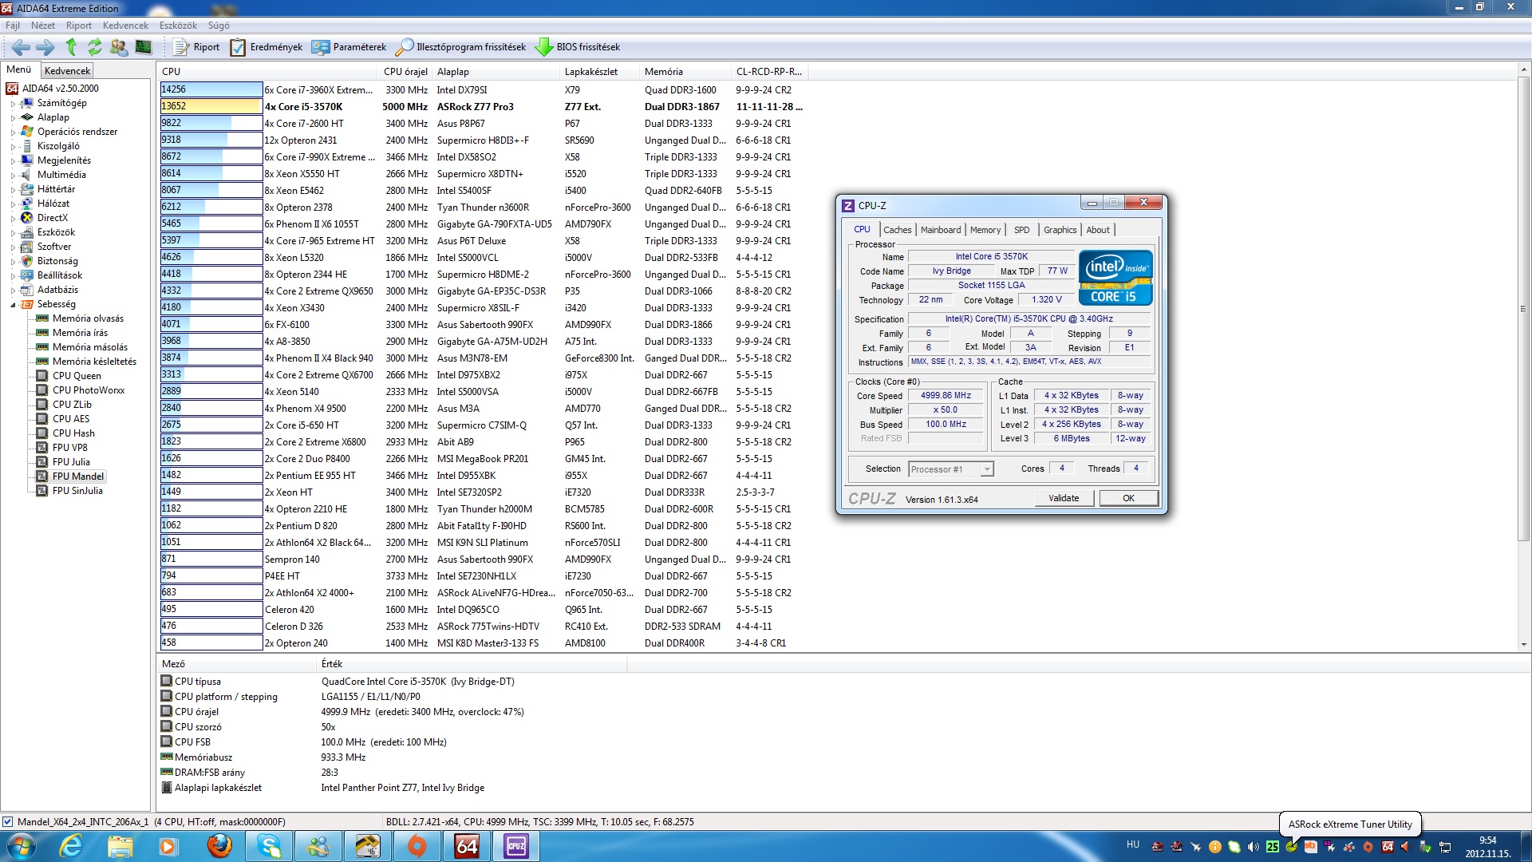Viewport: 1532px width, 862px height.
Task: Expand the Számítógép tree node
Action: 13,104
